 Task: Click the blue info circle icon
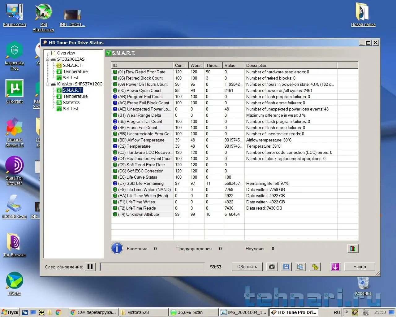coord(117,248)
